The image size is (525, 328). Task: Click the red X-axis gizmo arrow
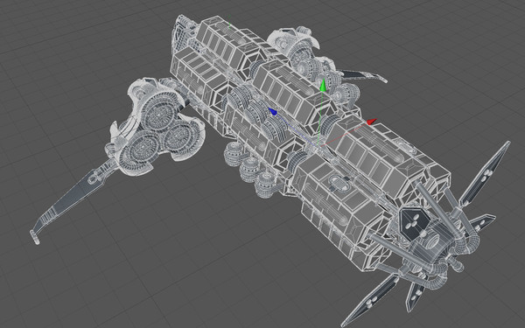372,122
